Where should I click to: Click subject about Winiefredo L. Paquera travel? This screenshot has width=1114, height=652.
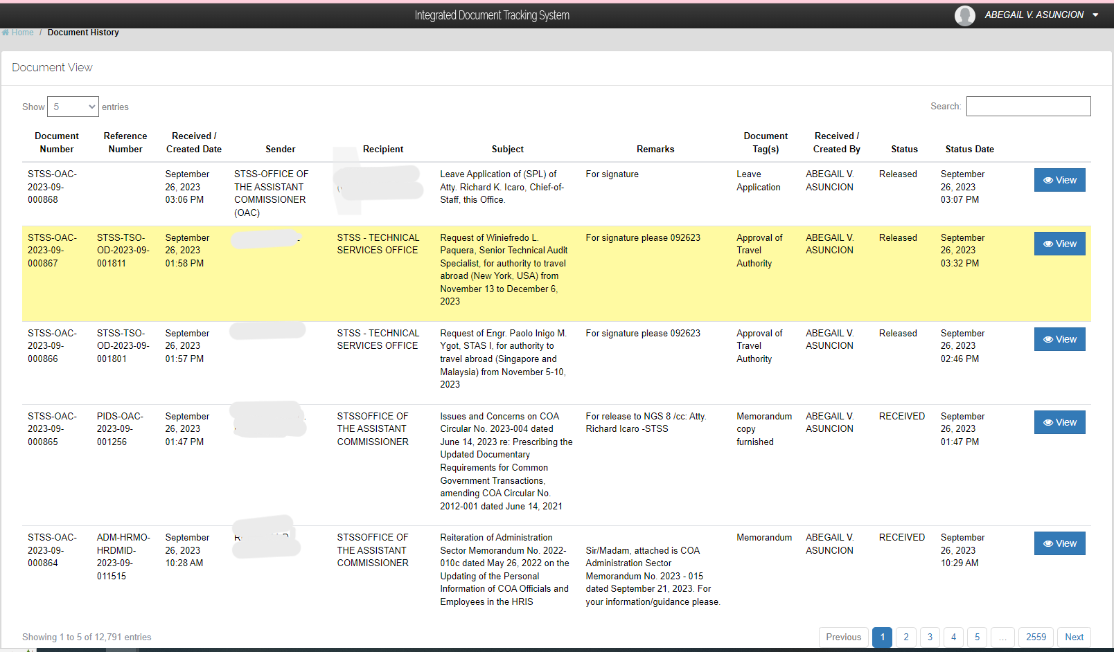(x=504, y=269)
